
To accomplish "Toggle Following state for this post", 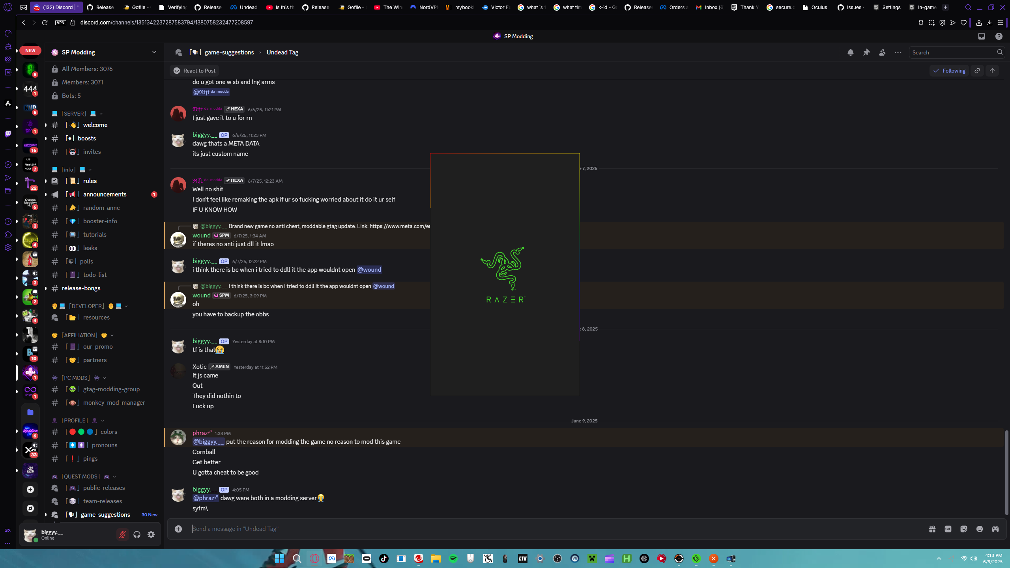I will point(949,71).
